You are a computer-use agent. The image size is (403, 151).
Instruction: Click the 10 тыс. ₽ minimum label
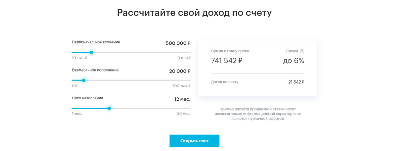(80, 58)
